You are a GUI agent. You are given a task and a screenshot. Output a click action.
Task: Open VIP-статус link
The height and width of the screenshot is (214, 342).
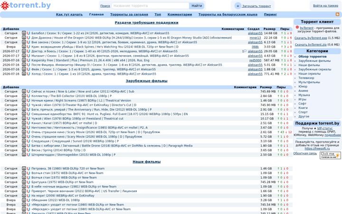[325, 128]
